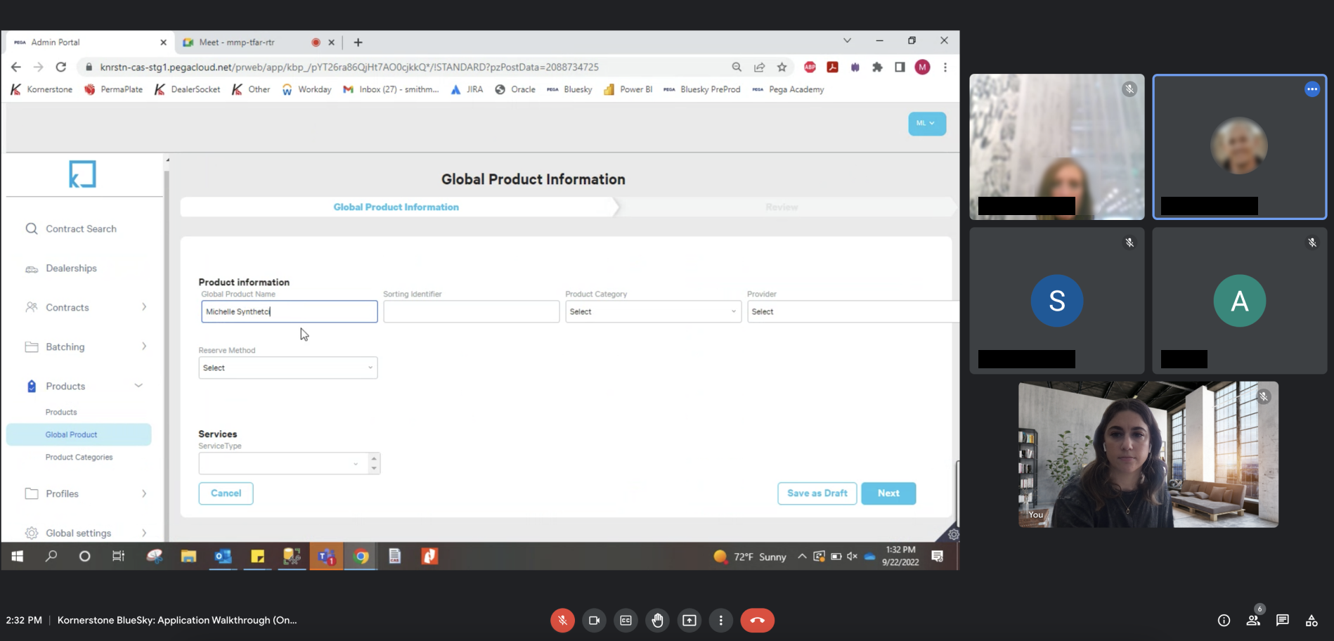Click the Sorting Identifier field
The image size is (1334, 641).
(x=471, y=311)
